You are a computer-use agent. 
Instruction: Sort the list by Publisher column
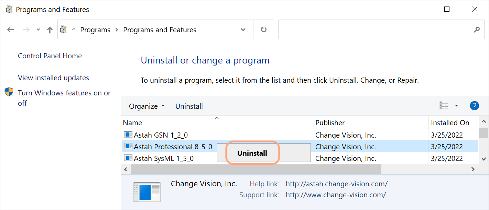point(330,123)
